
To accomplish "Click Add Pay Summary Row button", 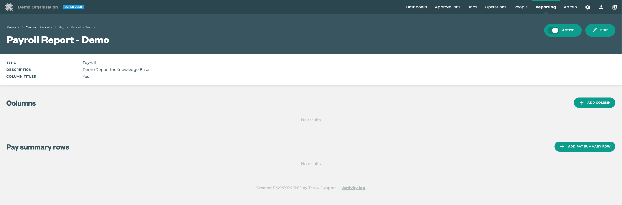I will (584, 147).
